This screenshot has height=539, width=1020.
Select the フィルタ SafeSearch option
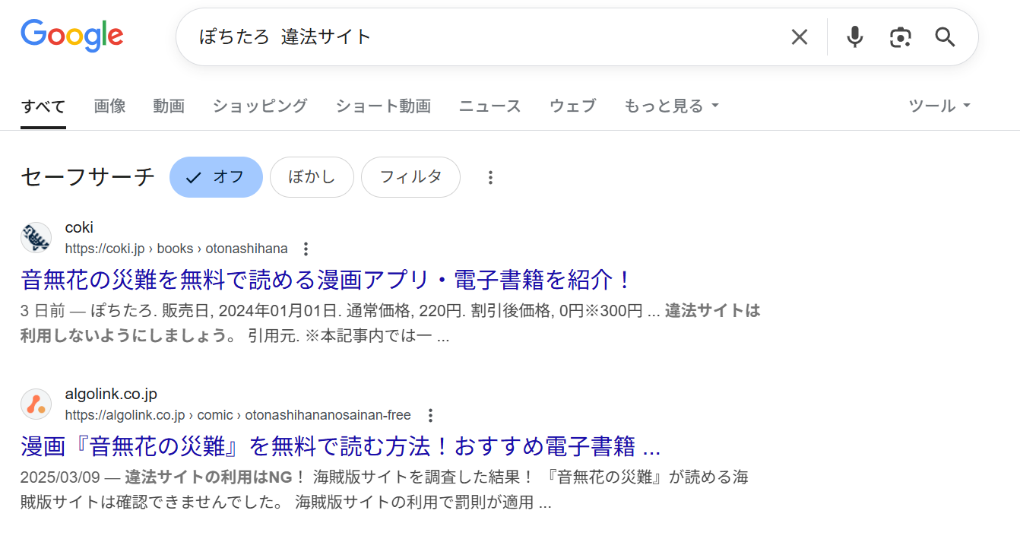410,177
